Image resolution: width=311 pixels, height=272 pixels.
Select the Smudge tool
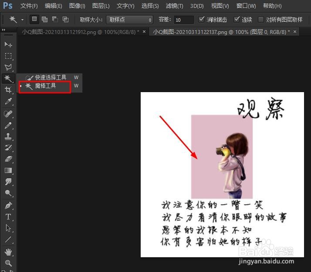click(8, 182)
